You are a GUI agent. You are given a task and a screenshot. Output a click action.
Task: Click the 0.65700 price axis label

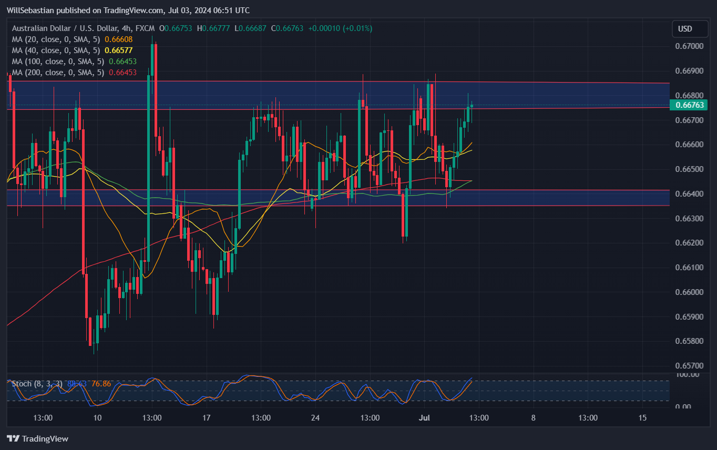pos(689,366)
